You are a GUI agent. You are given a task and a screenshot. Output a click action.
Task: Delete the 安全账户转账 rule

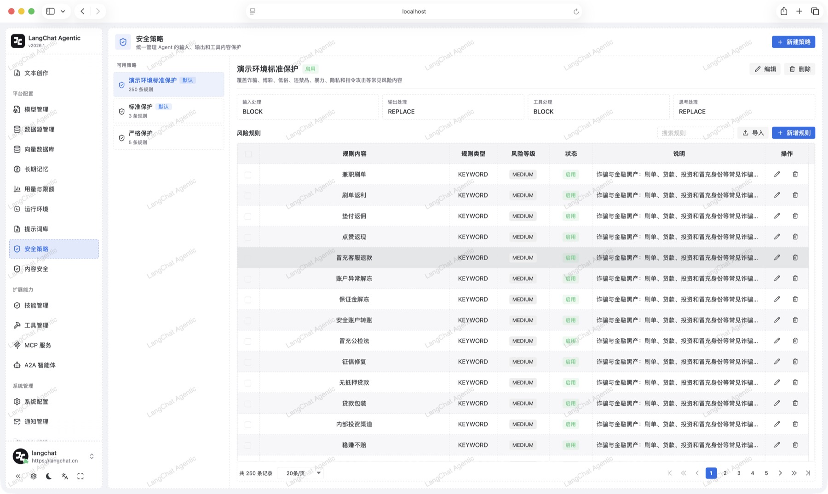pyautogui.click(x=795, y=320)
